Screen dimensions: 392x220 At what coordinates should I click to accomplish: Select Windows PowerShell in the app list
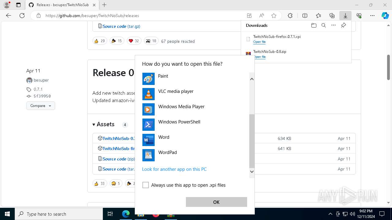pos(196,125)
